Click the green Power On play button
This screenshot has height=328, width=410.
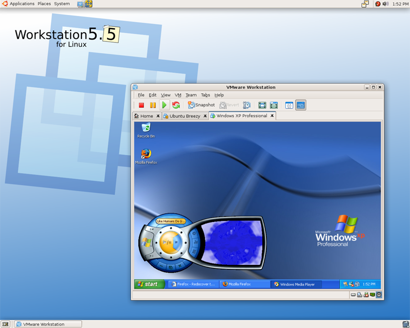[x=164, y=105]
